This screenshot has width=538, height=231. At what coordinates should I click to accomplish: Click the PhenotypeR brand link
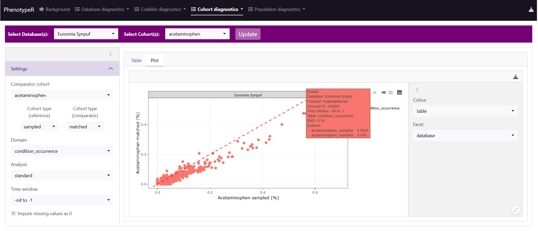[19, 10]
